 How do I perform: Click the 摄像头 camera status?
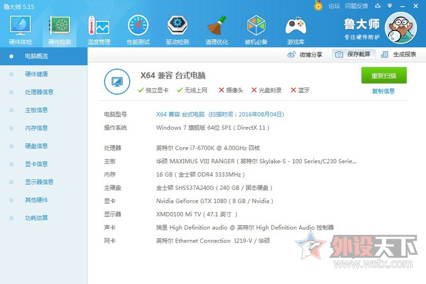[x=231, y=90]
